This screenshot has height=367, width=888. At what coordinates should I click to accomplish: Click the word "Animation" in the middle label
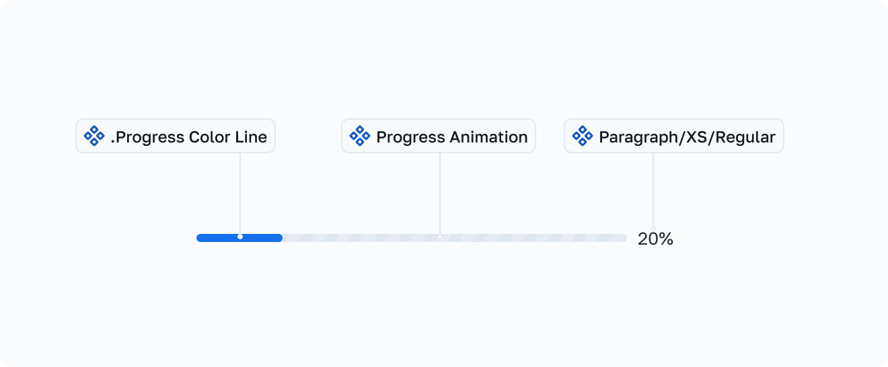[x=488, y=137]
